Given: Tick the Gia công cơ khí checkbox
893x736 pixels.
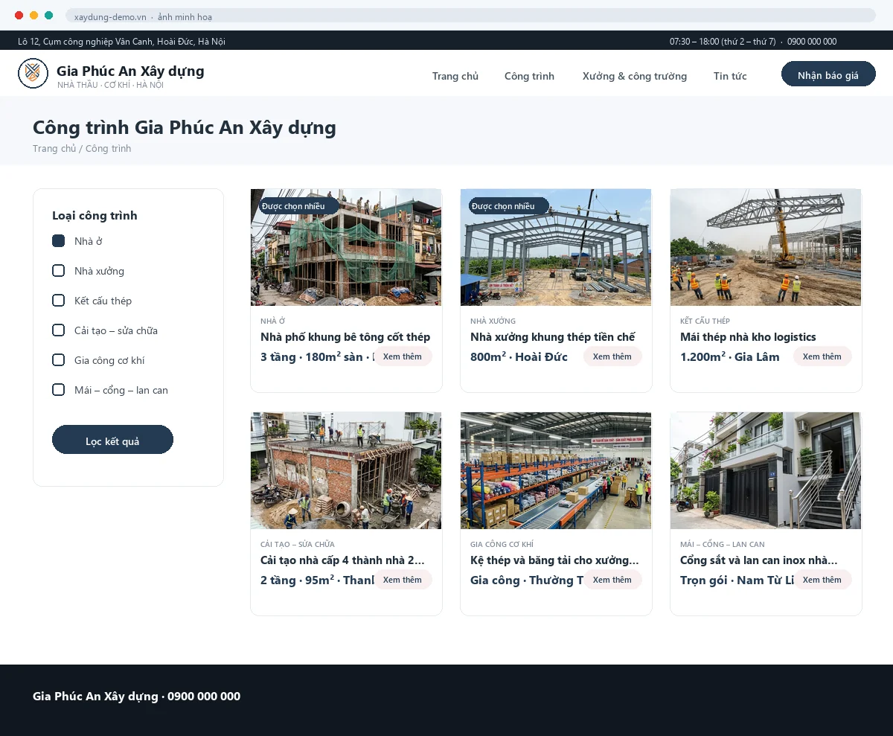Looking at the screenshot, I should [x=59, y=360].
